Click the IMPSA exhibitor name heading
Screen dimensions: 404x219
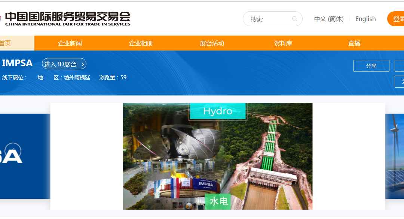(17, 63)
